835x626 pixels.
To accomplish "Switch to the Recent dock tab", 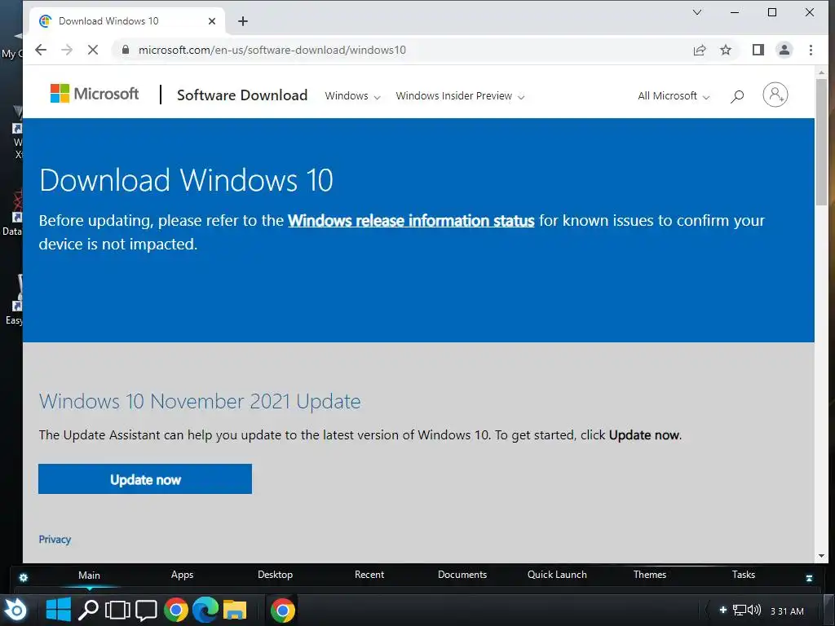I will tap(369, 575).
